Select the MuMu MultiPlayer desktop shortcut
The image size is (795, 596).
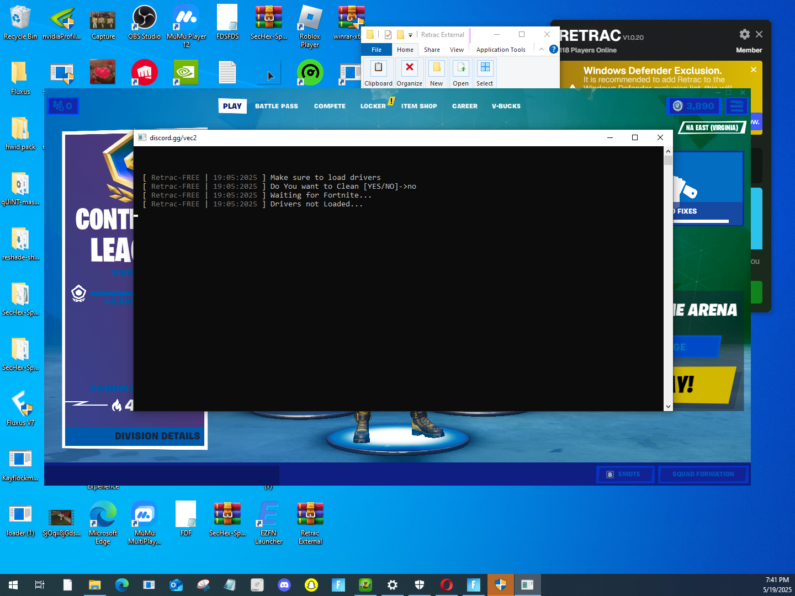pos(145,523)
